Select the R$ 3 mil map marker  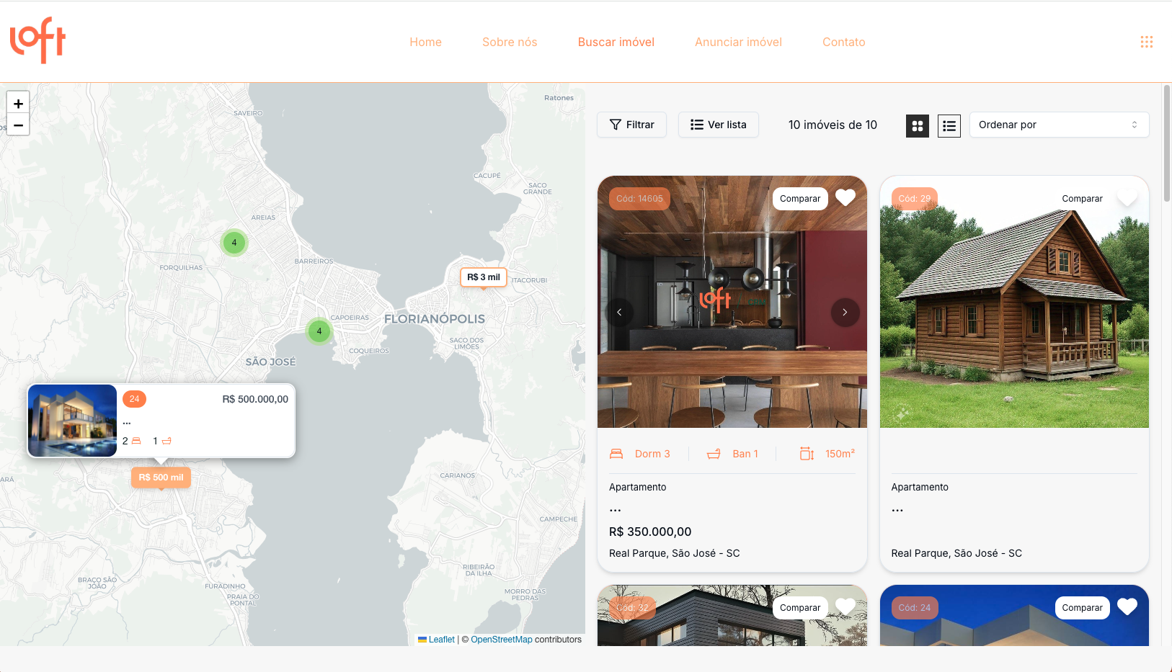coord(484,277)
